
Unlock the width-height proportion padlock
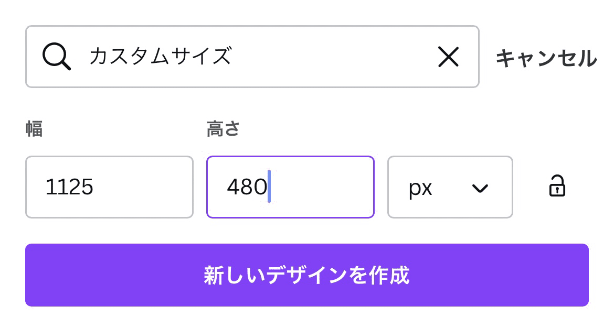click(x=557, y=185)
